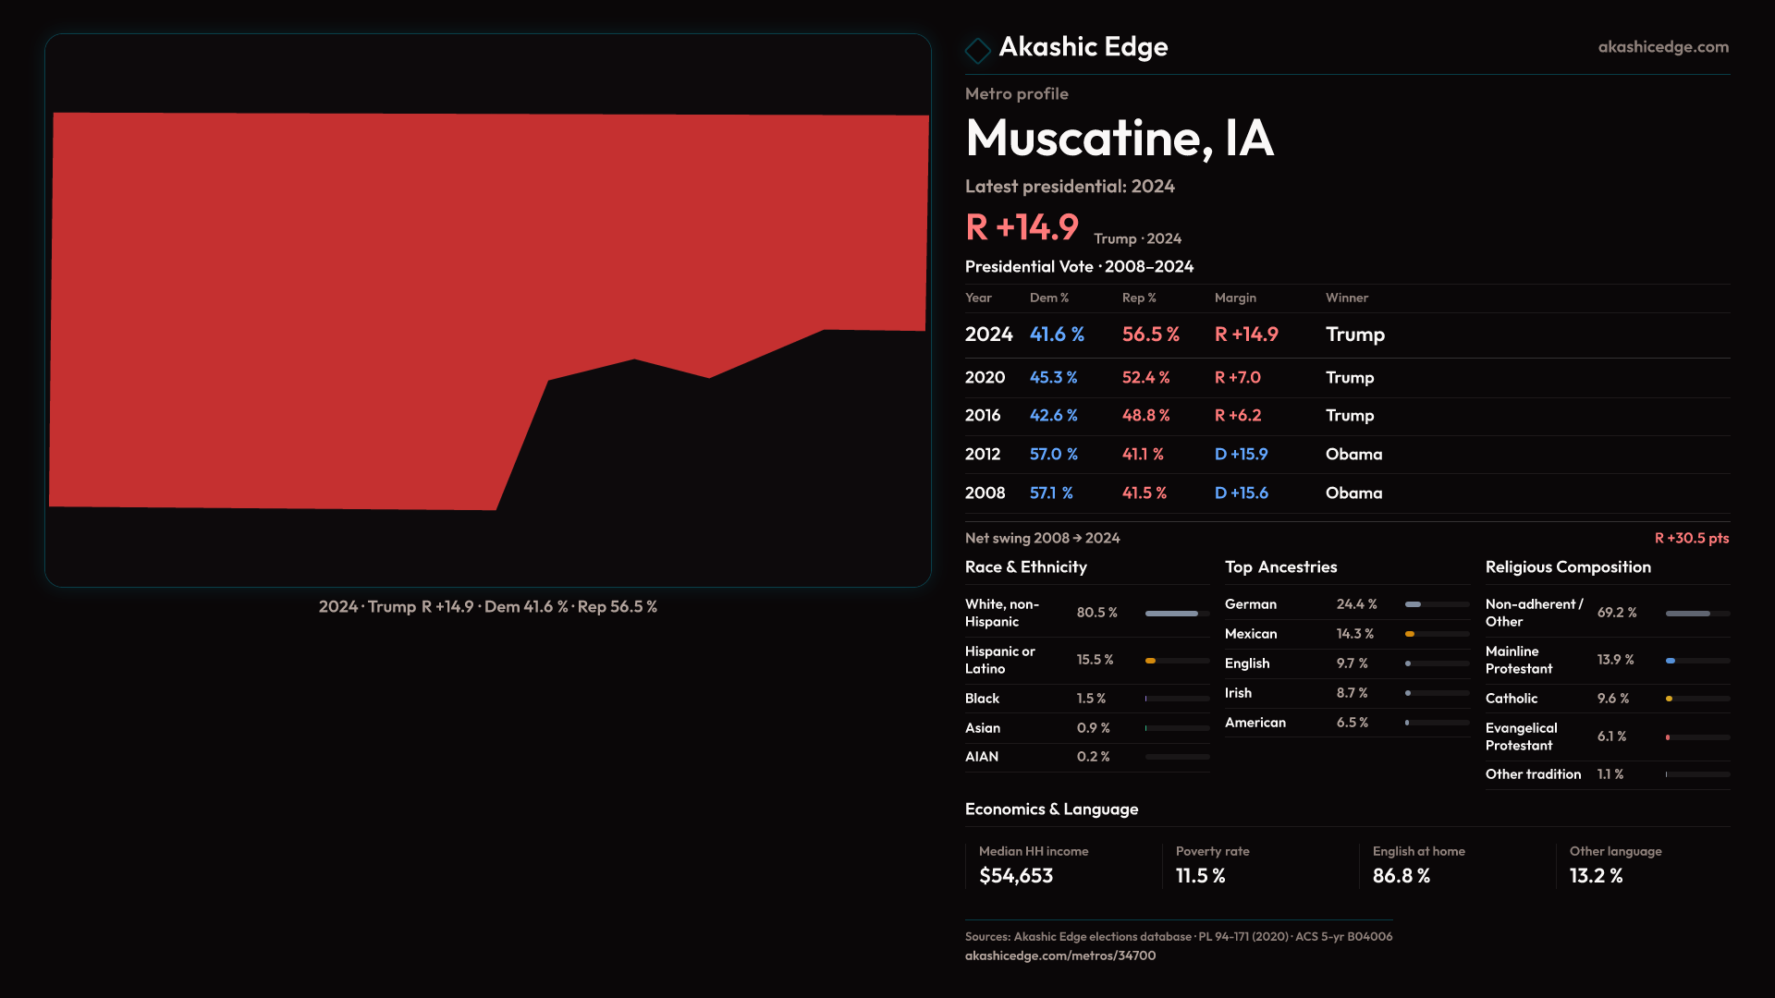1775x998 pixels.
Task: Click the Margin column header
Action: tap(1235, 298)
